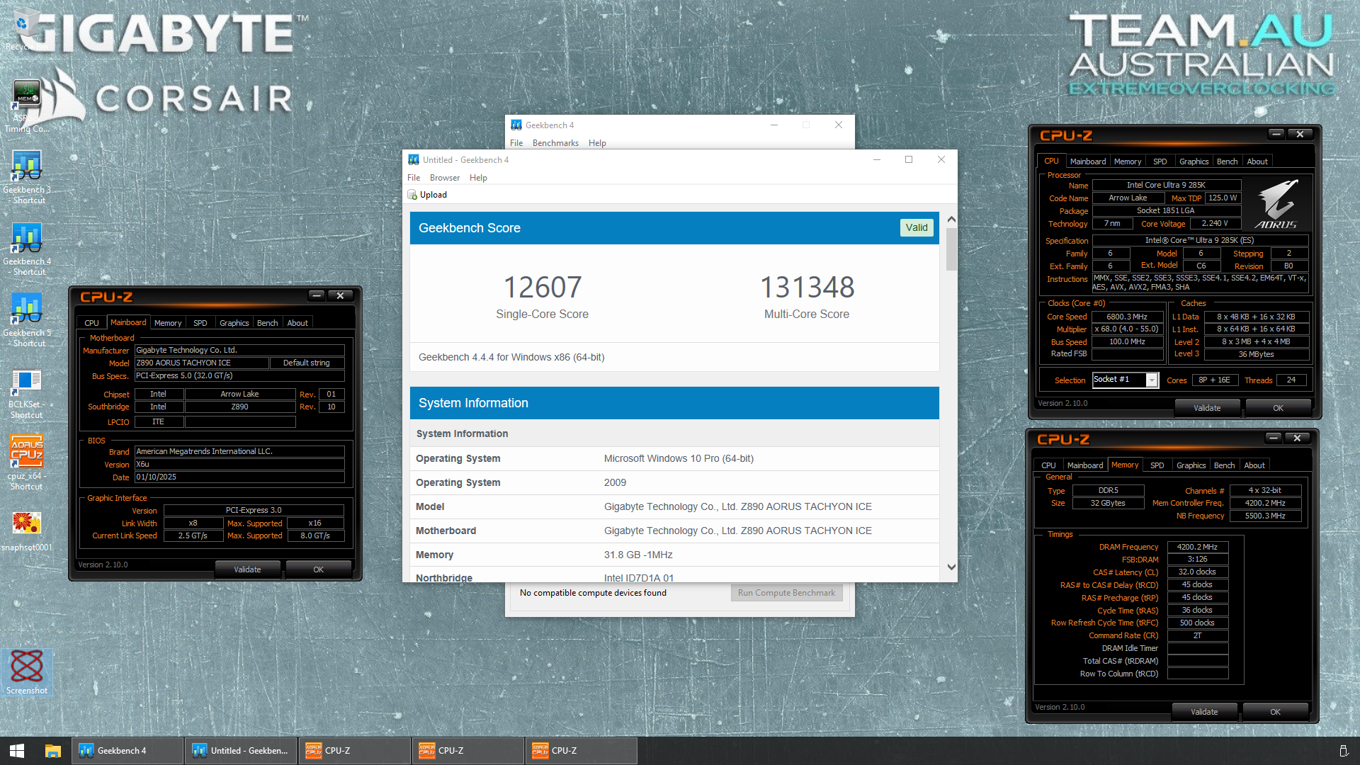Open File menu in Untitled Geekbench window
Screen dimensions: 1360x765
click(x=414, y=178)
